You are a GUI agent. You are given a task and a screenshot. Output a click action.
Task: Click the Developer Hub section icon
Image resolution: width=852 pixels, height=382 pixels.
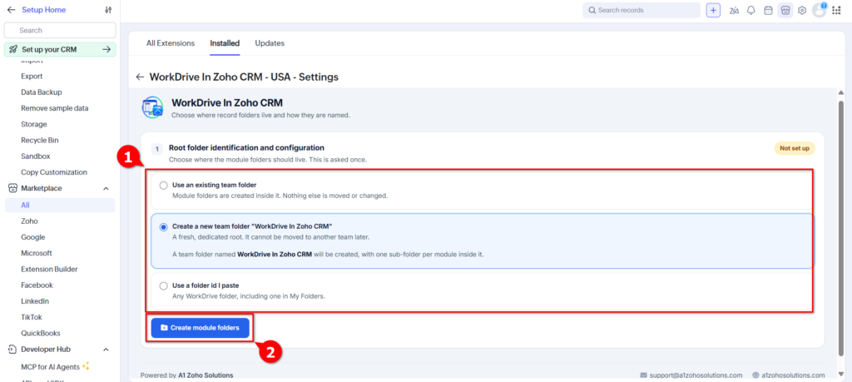click(12, 349)
